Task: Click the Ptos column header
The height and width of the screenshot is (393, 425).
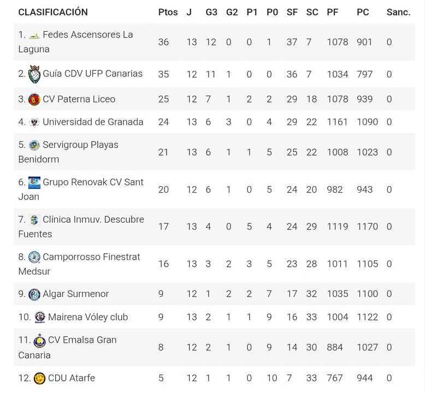Action: pyautogui.click(x=168, y=12)
